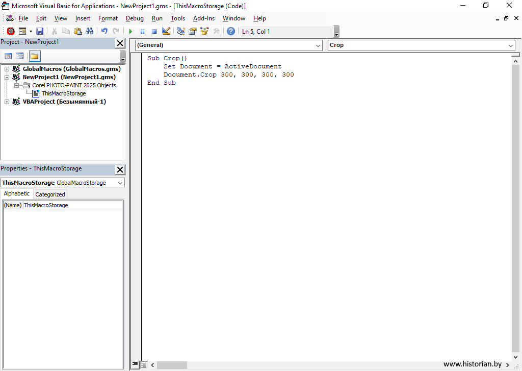Screen dimensions: 522x371
Task: Click the Save icon in the toolbar
Action: click(40, 32)
